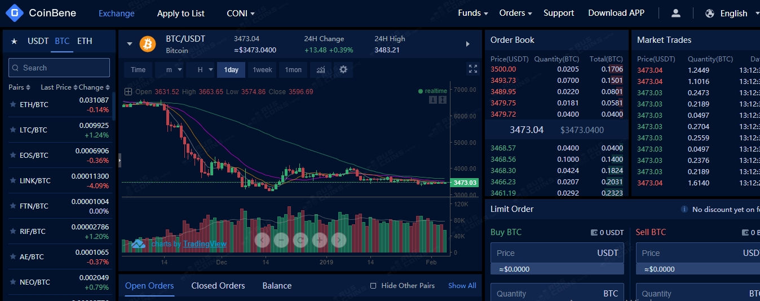Focus the pair Search field
The height and width of the screenshot is (301, 760).
(59, 68)
